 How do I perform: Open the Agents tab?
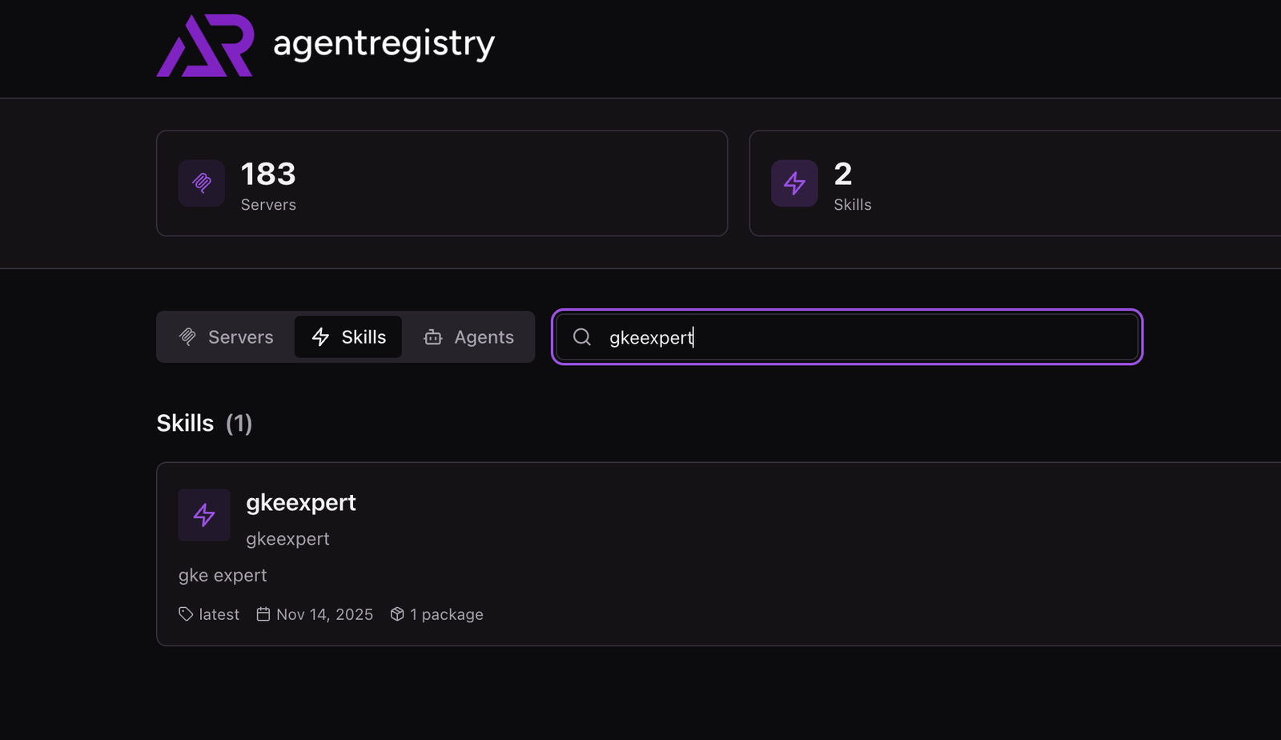(x=468, y=337)
